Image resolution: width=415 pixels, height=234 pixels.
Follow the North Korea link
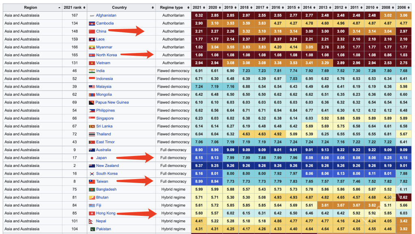(x=106, y=55)
